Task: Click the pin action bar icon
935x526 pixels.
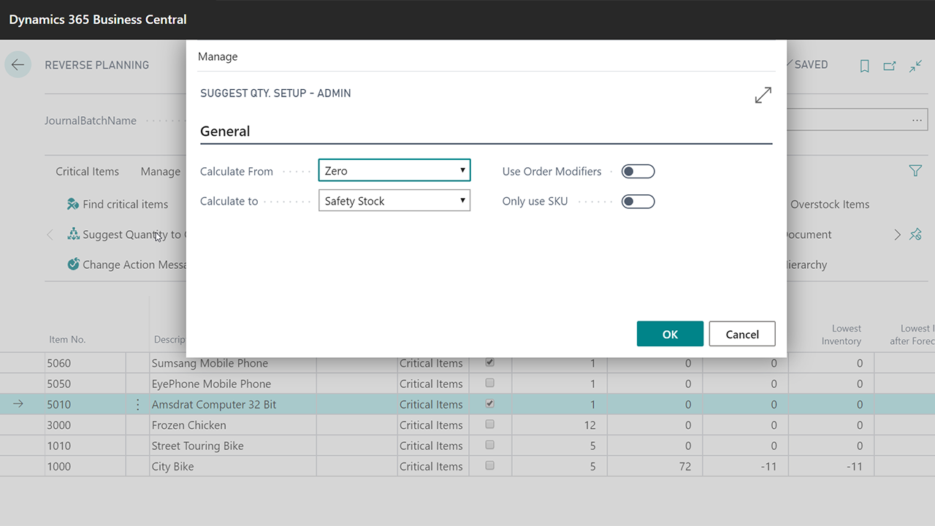Action: pos(916,235)
